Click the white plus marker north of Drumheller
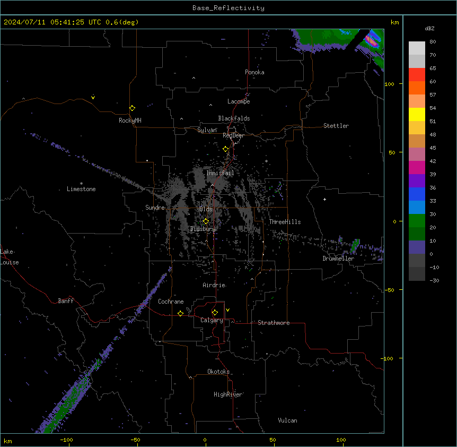The image size is (457, 447). pos(324,199)
